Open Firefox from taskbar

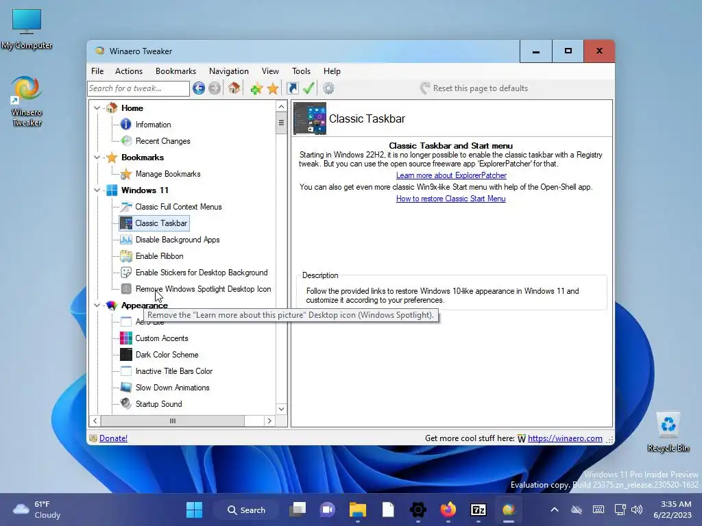tap(448, 510)
